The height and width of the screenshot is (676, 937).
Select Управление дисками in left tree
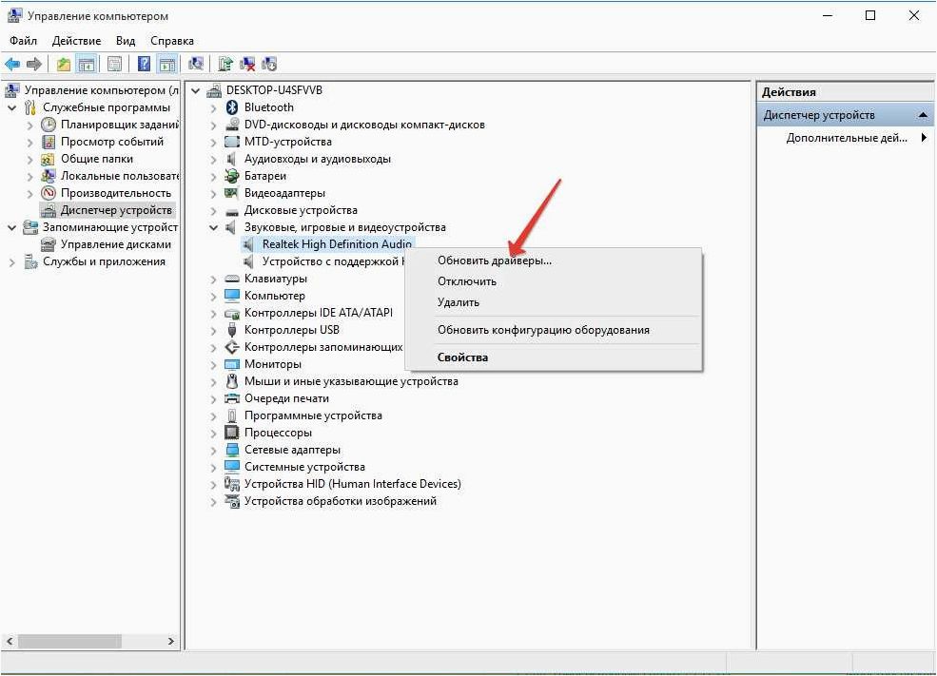point(116,244)
